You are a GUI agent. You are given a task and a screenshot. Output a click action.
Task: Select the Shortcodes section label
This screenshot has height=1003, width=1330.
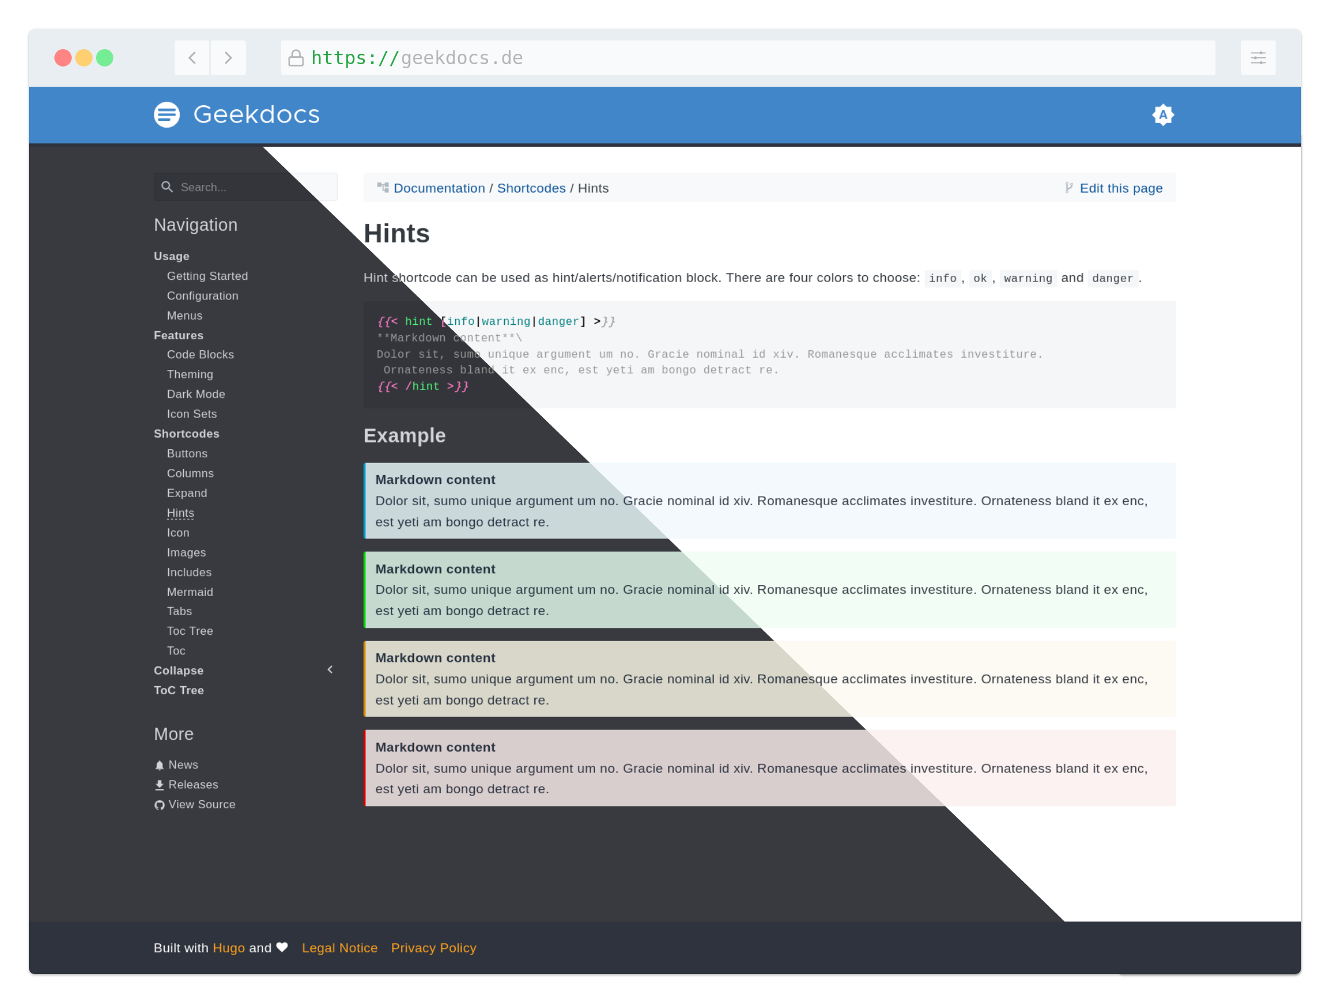(x=187, y=434)
